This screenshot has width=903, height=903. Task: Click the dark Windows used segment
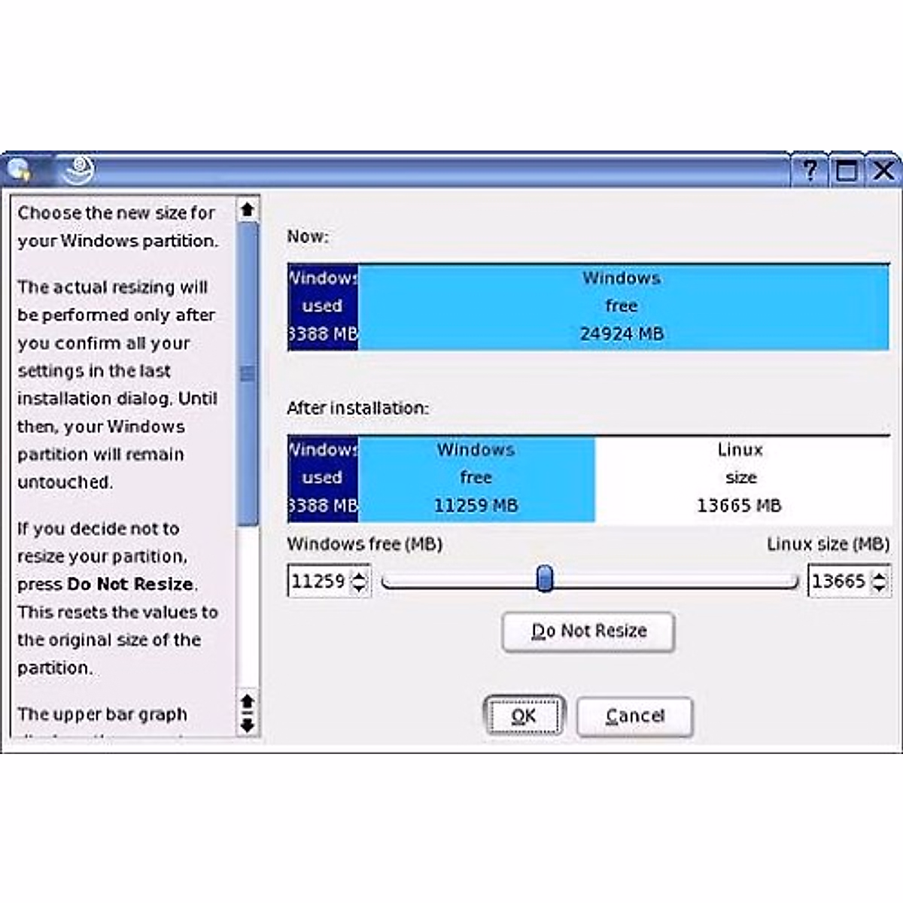tap(322, 477)
